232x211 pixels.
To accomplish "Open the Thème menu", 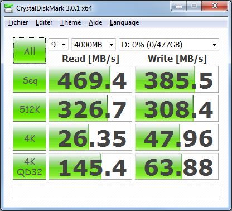I will [70, 22].
